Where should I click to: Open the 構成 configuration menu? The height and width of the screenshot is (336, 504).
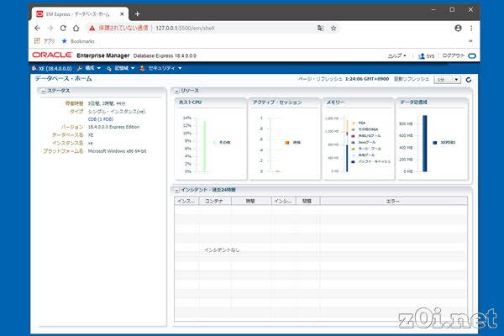pos(89,68)
